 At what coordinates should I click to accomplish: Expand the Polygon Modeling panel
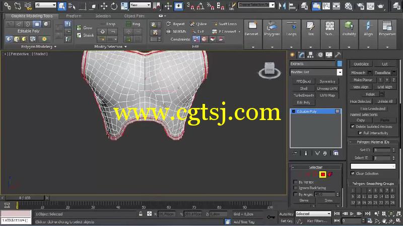click(39, 47)
